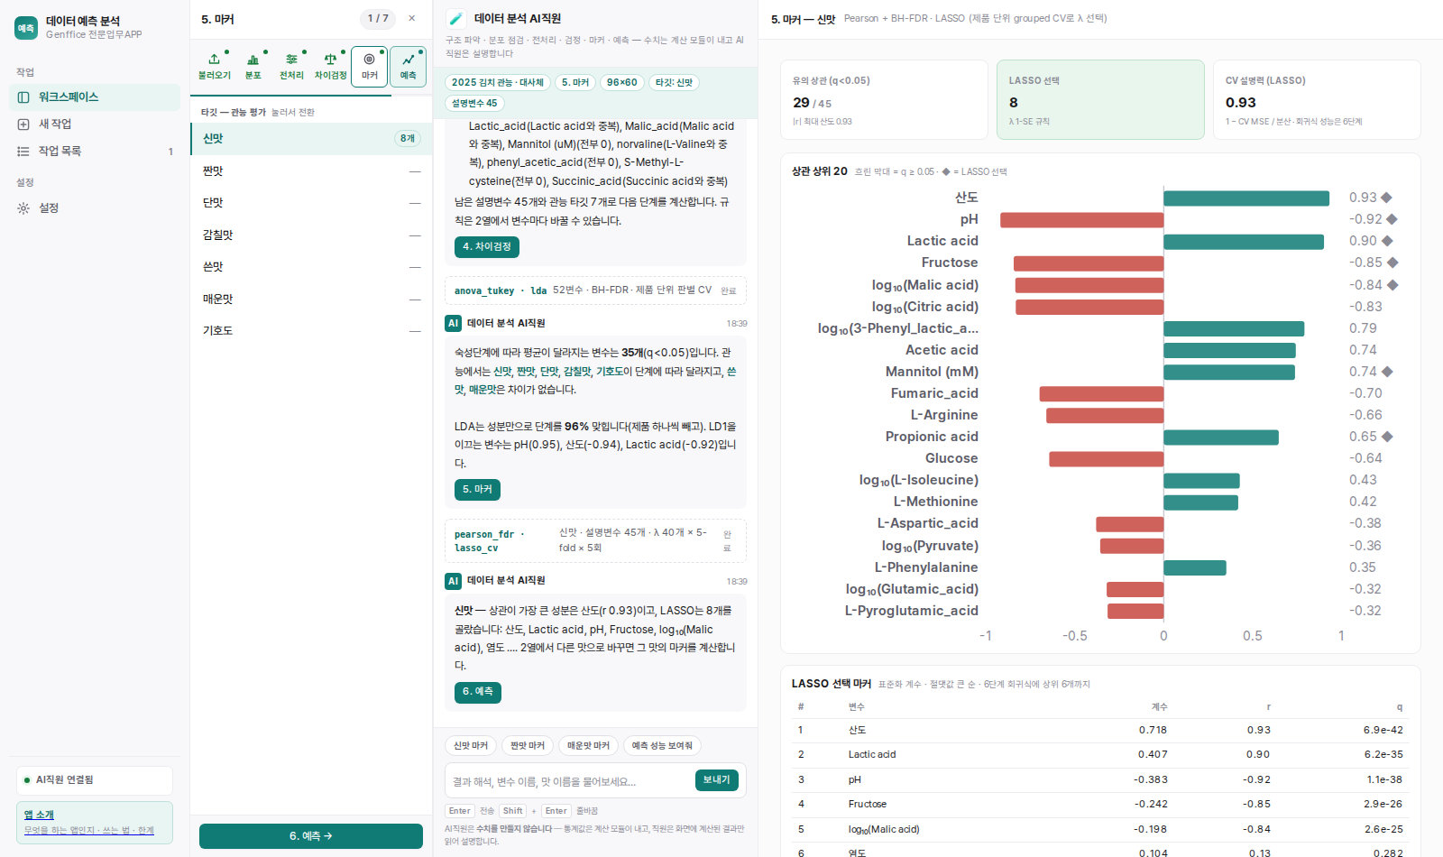Go to the 예측 step icon
This screenshot has height=857, width=1443.
[x=409, y=66]
